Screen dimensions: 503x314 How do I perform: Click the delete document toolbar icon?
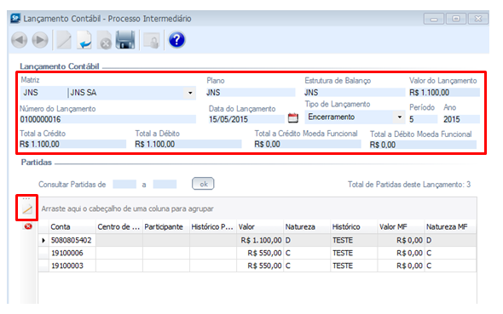(x=105, y=40)
